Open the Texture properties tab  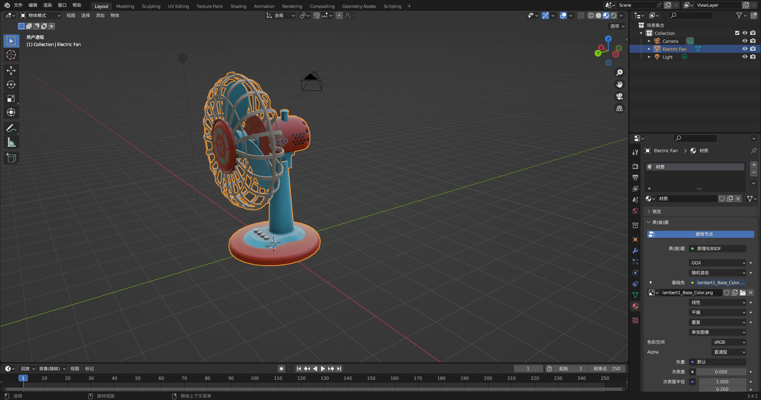pos(635,320)
